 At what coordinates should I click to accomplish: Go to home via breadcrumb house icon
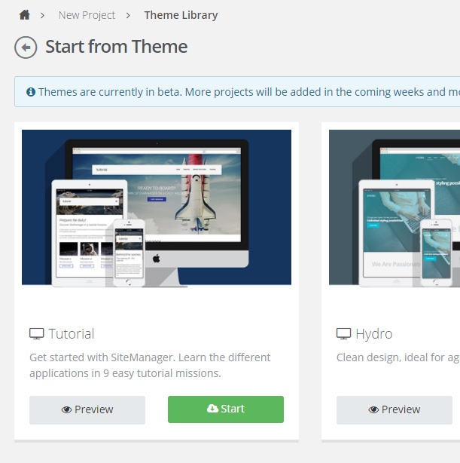(25, 15)
